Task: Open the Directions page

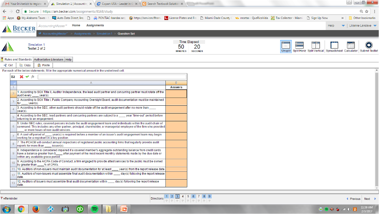Action: click(x=157, y=198)
